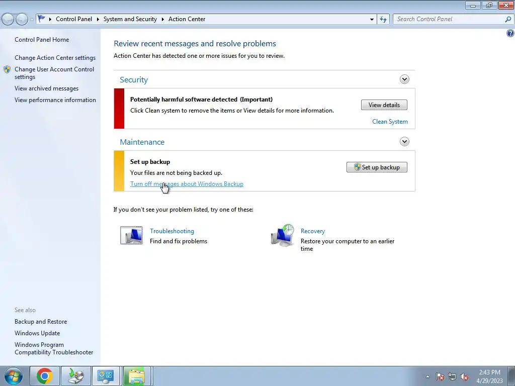Screen dimensions: 515x386
Task: Click the Recovery computer clock icon
Action: [x=283, y=235]
